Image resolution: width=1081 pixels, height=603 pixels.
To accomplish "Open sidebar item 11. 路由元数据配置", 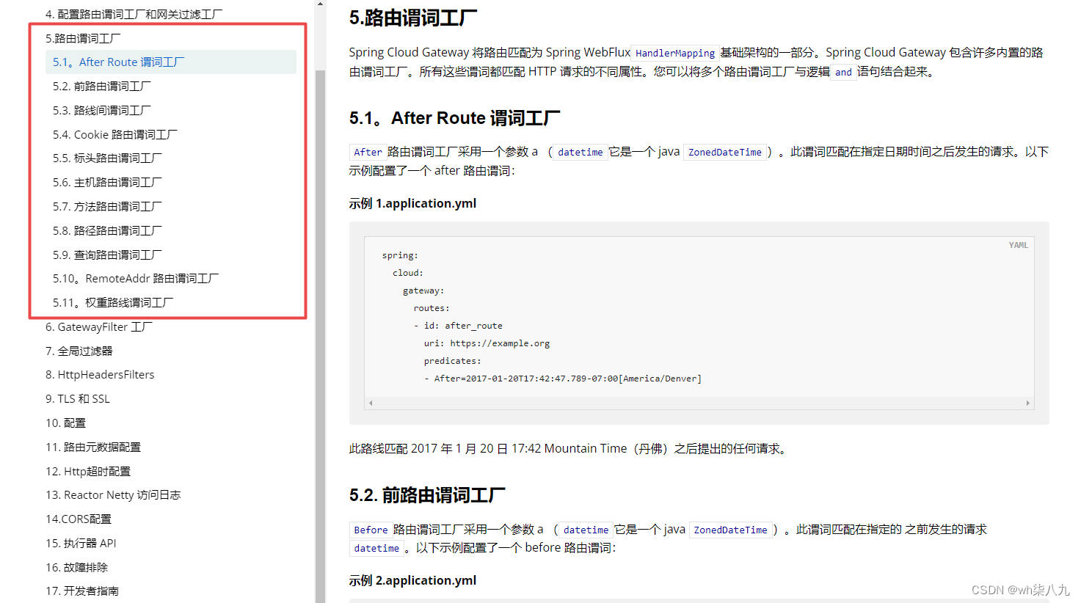I will 93,447.
